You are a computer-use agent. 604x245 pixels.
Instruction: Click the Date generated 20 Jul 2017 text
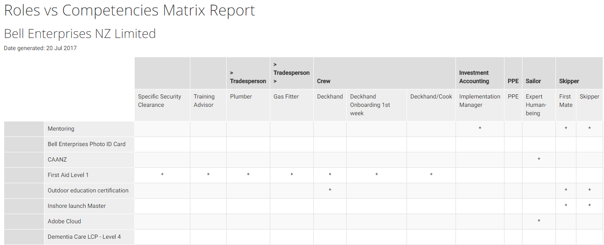tap(40, 48)
